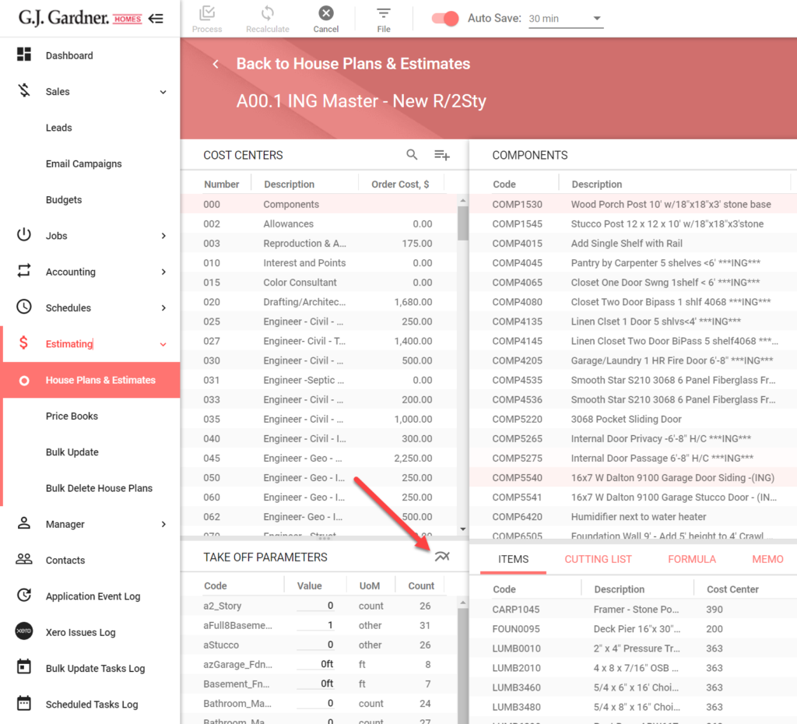Expand the Jobs submenu arrow
The width and height of the screenshot is (797, 724).
pos(163,236)
